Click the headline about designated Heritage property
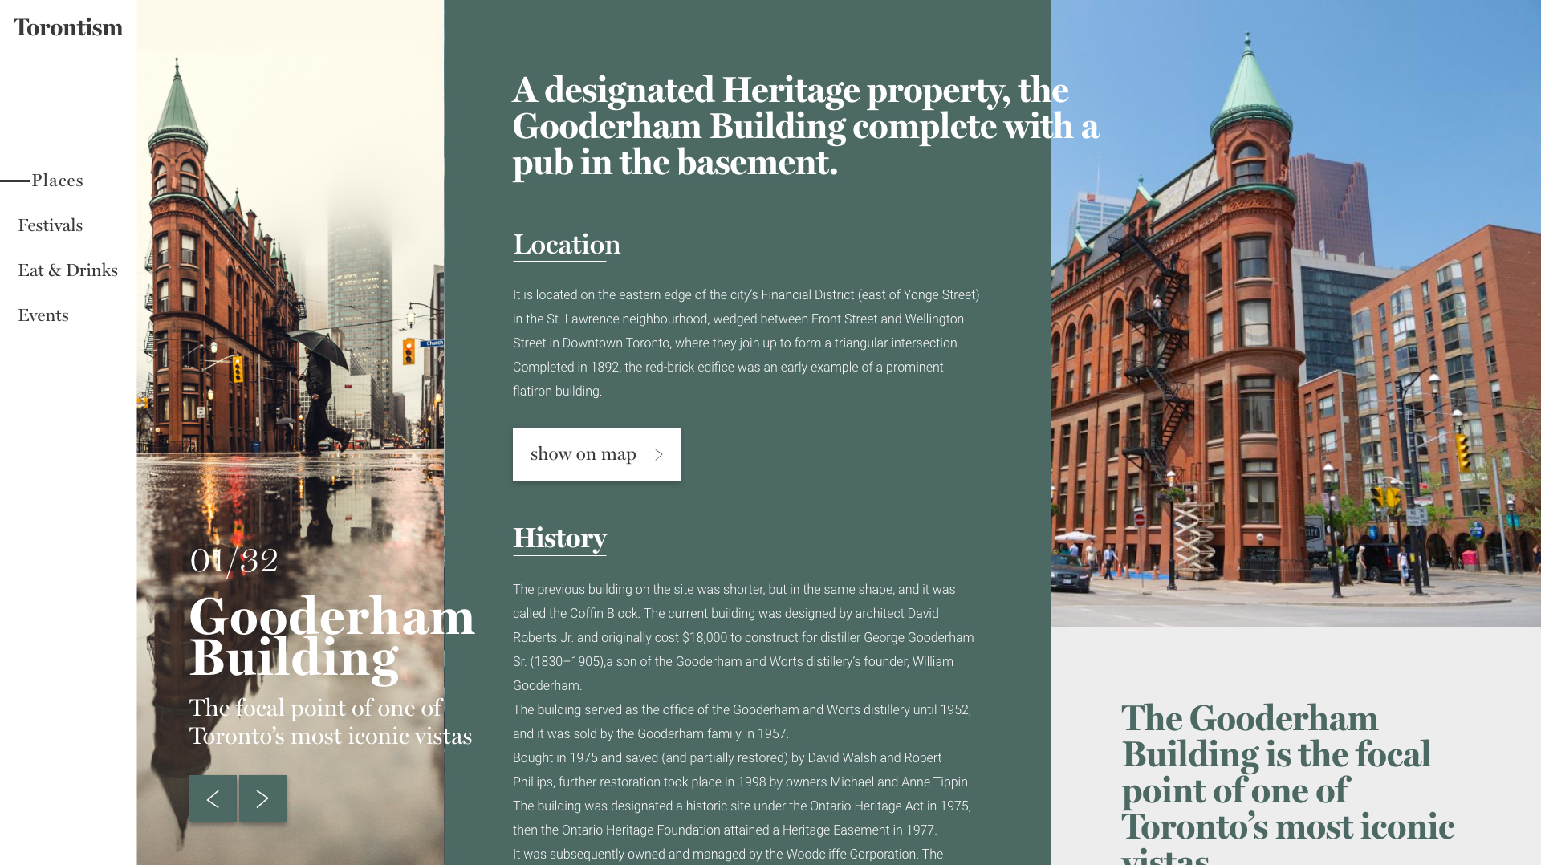The width and height of the screenshot is (1541, 865). coord(803,126)
